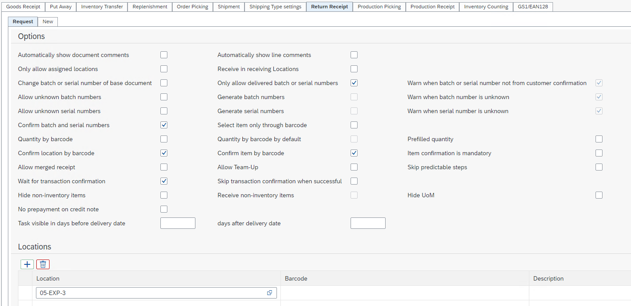Switch to the Goods Receipt tab

23,7
